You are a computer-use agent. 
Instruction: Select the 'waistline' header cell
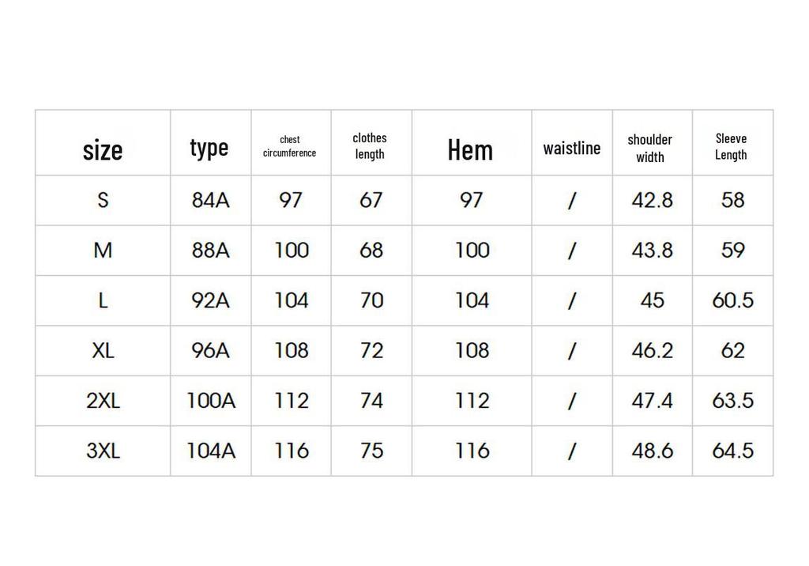pyautogui.click(x=572, y=149)
